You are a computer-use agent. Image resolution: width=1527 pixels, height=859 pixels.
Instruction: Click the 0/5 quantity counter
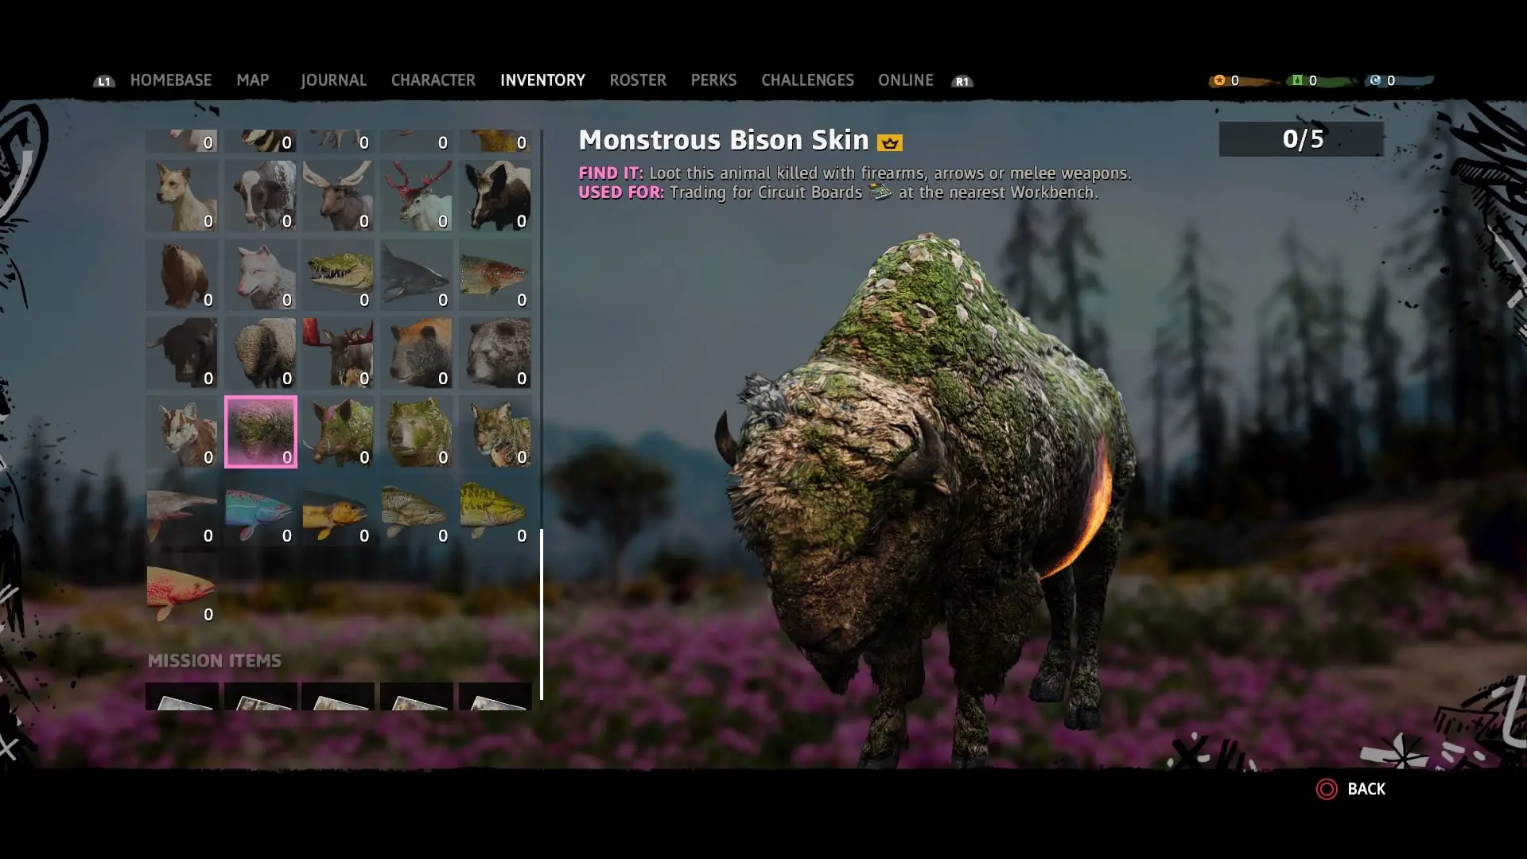point(1302,139)
